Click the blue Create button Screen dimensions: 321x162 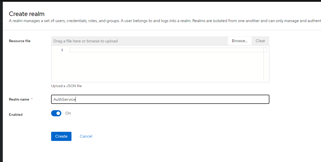(x=61, y=136)
